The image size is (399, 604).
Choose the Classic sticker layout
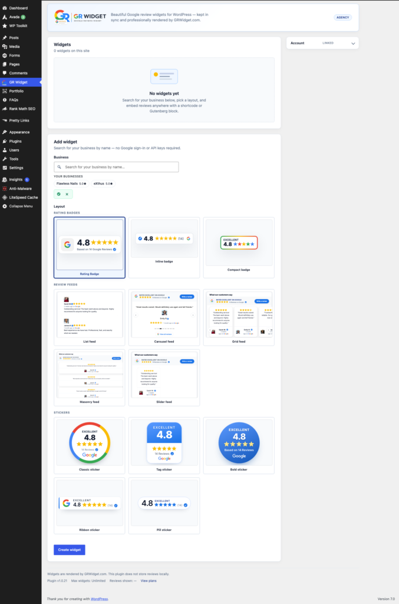click(89, 445)
